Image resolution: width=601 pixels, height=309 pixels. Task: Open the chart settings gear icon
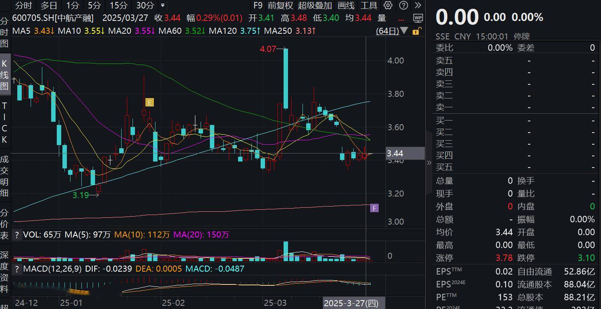point(388,6)
